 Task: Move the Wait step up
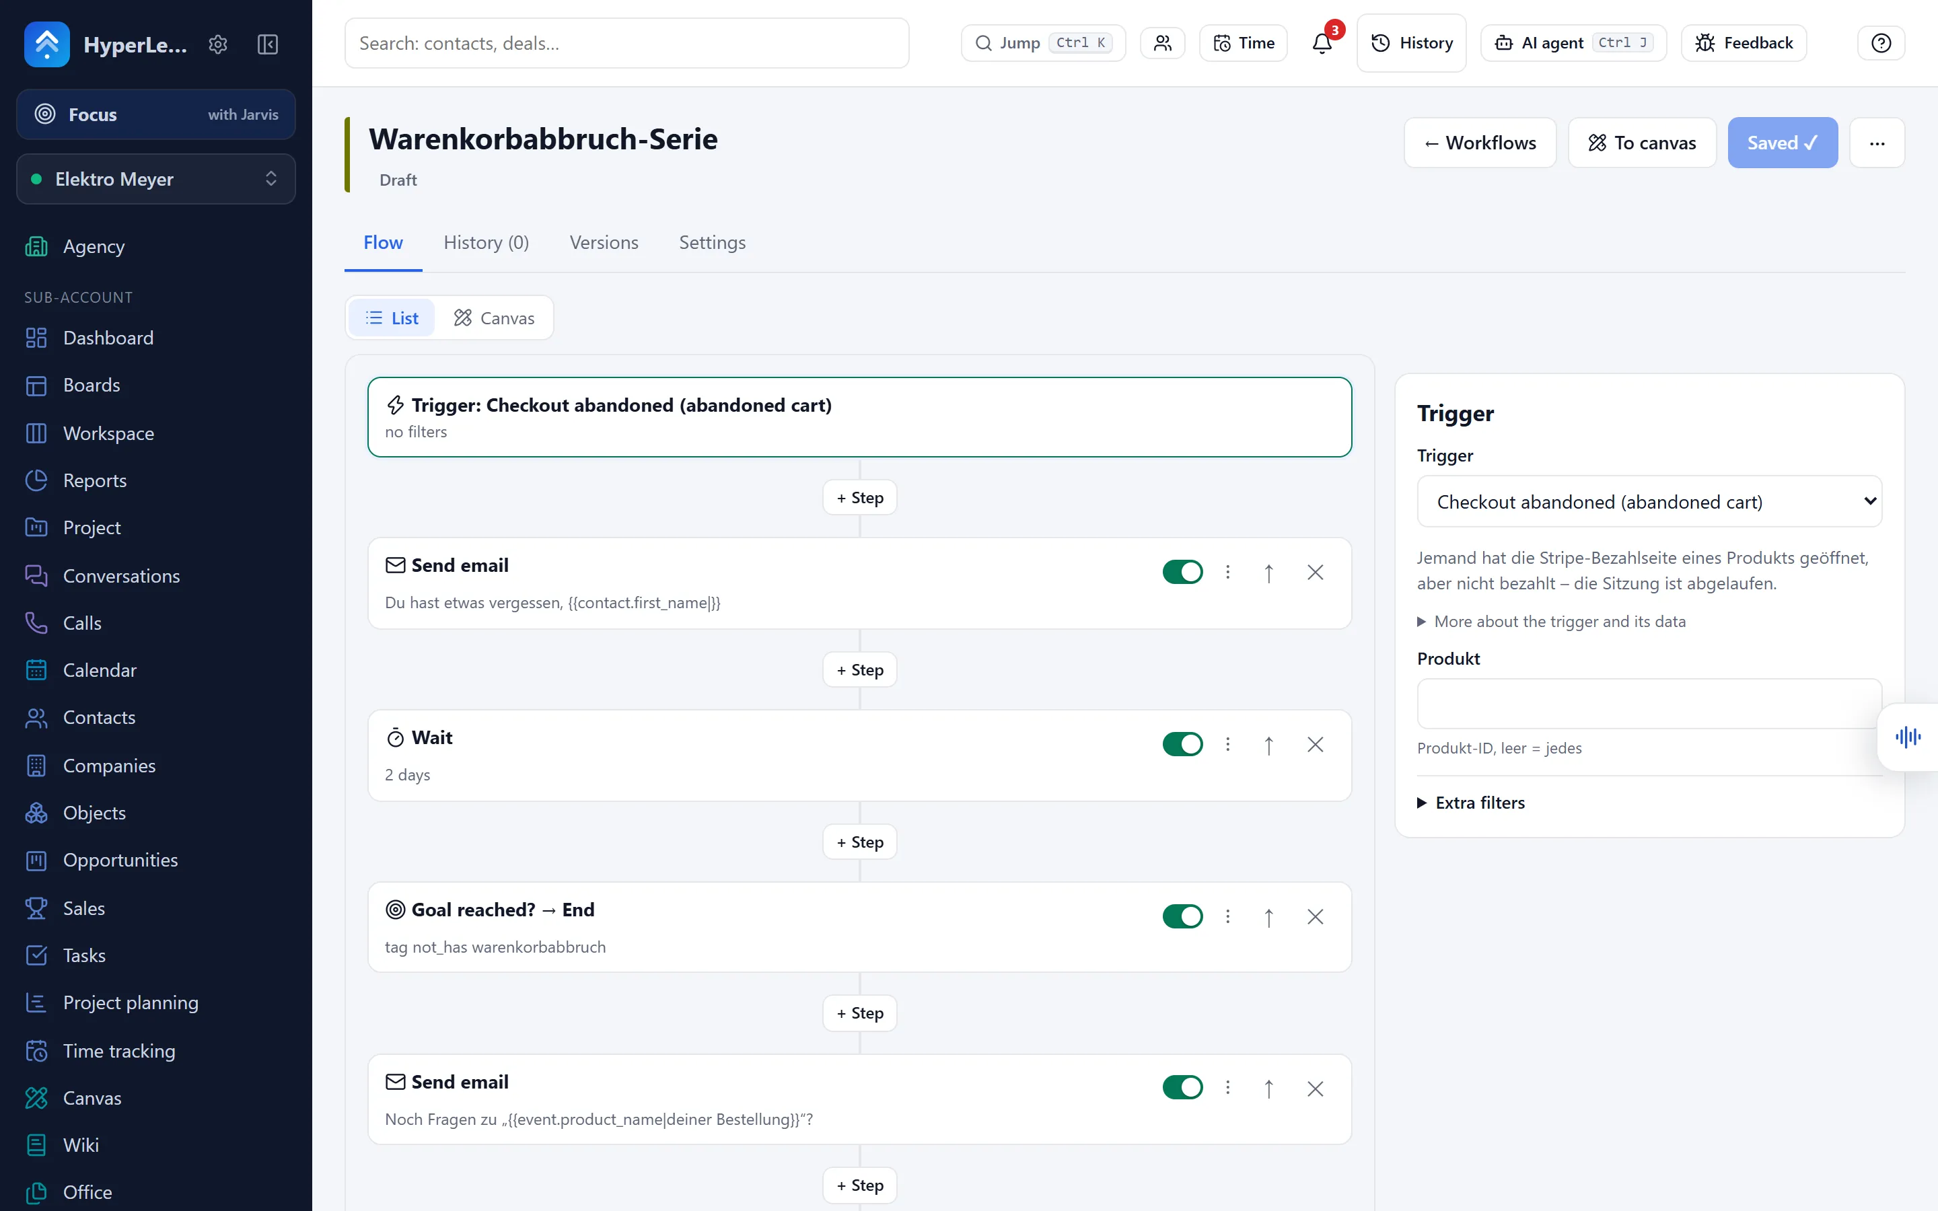[x=1268, y=745]
